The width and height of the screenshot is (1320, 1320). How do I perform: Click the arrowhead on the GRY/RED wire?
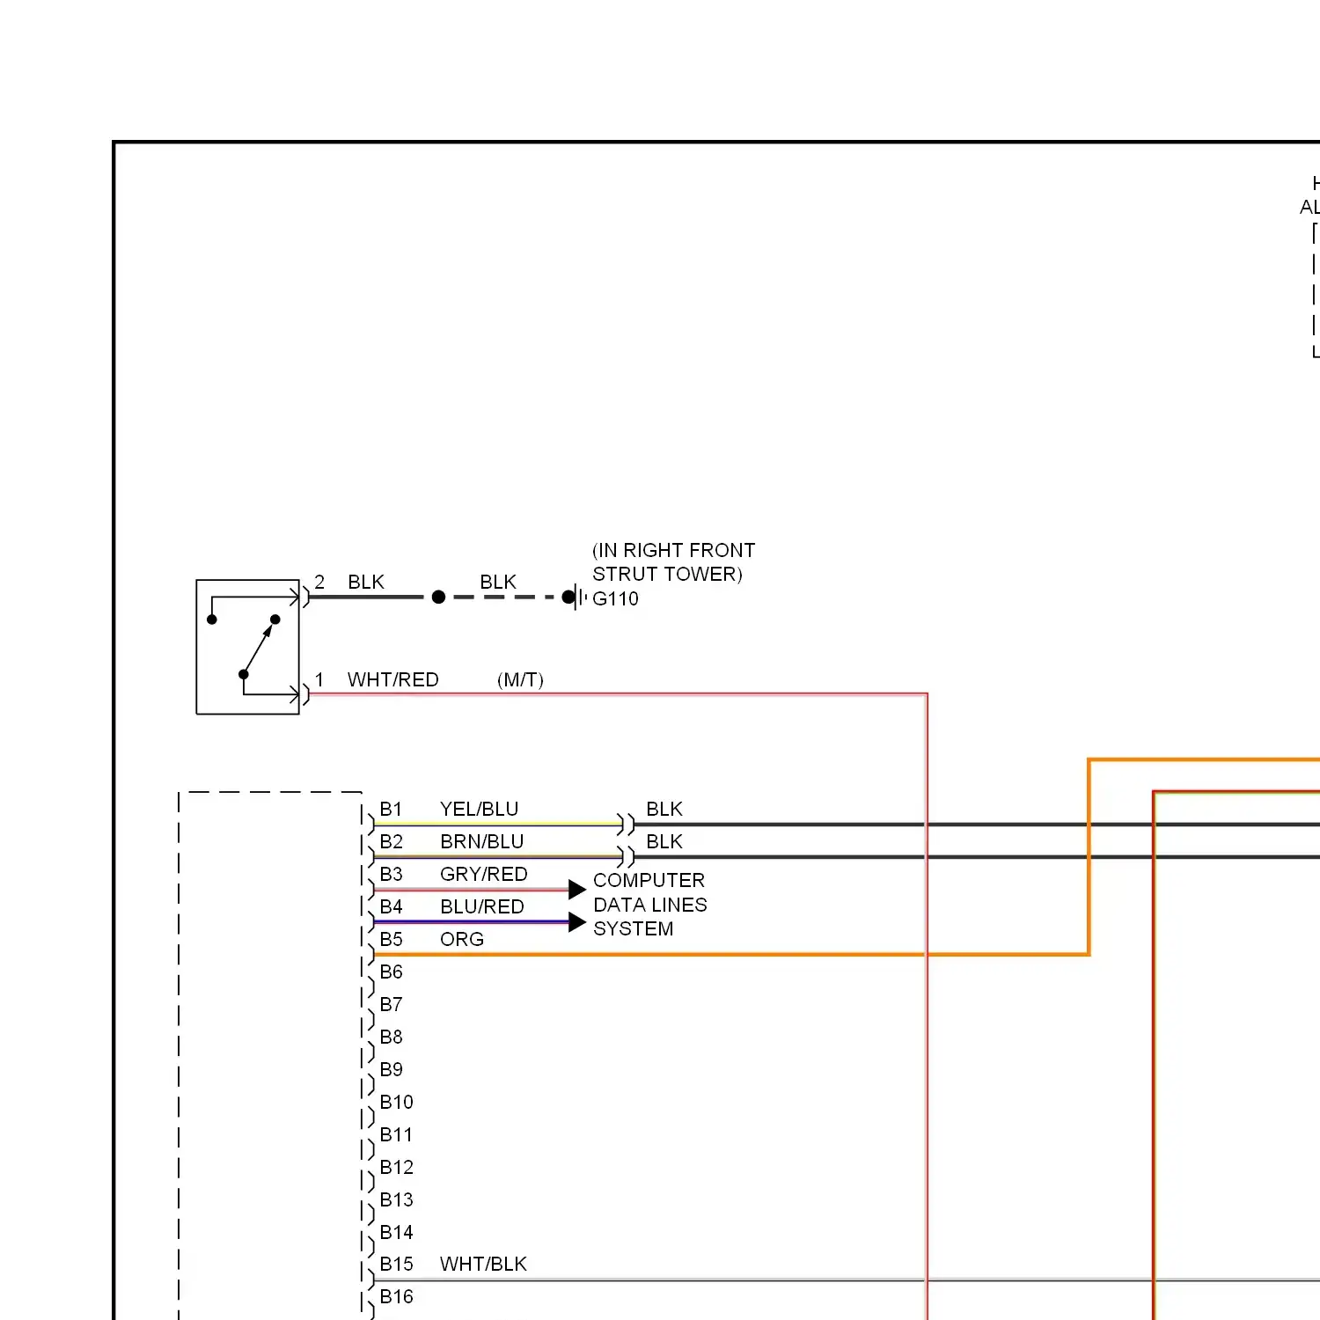pyautogui.click(x=577, y=890)
